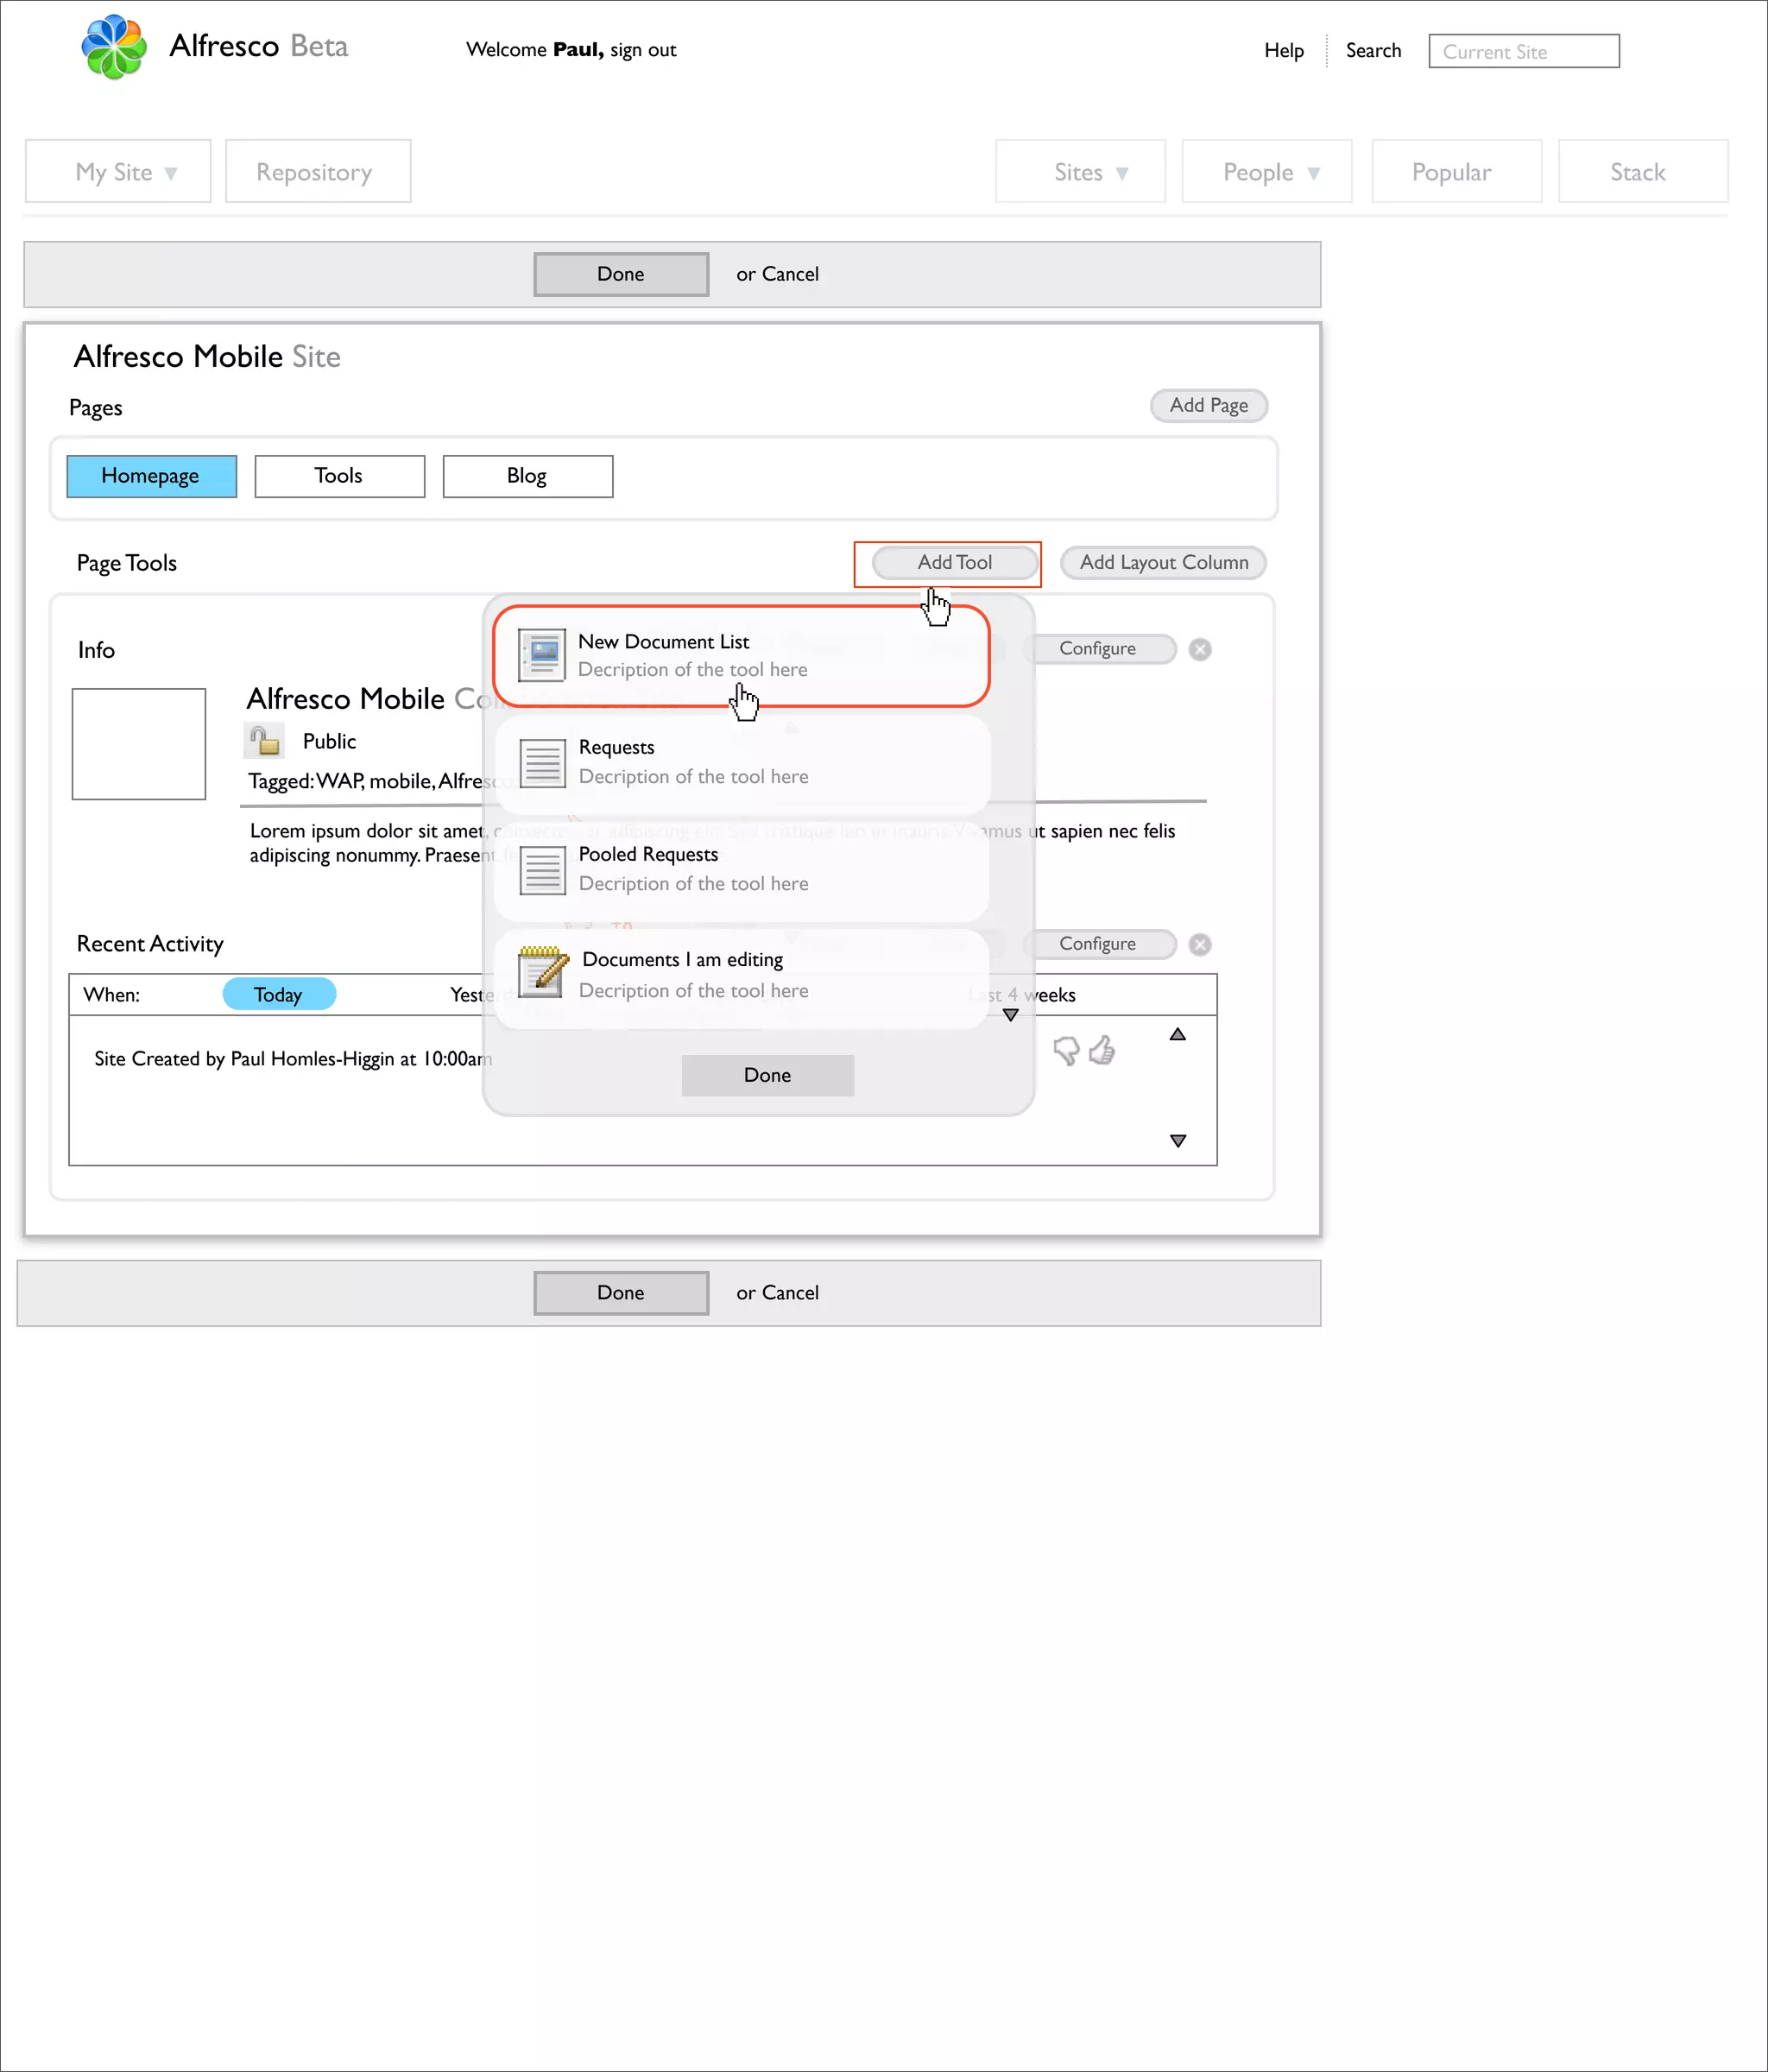Click the thumbs down icon
Screen dimensions: 1768x2072
[x=1066, y=1050]
